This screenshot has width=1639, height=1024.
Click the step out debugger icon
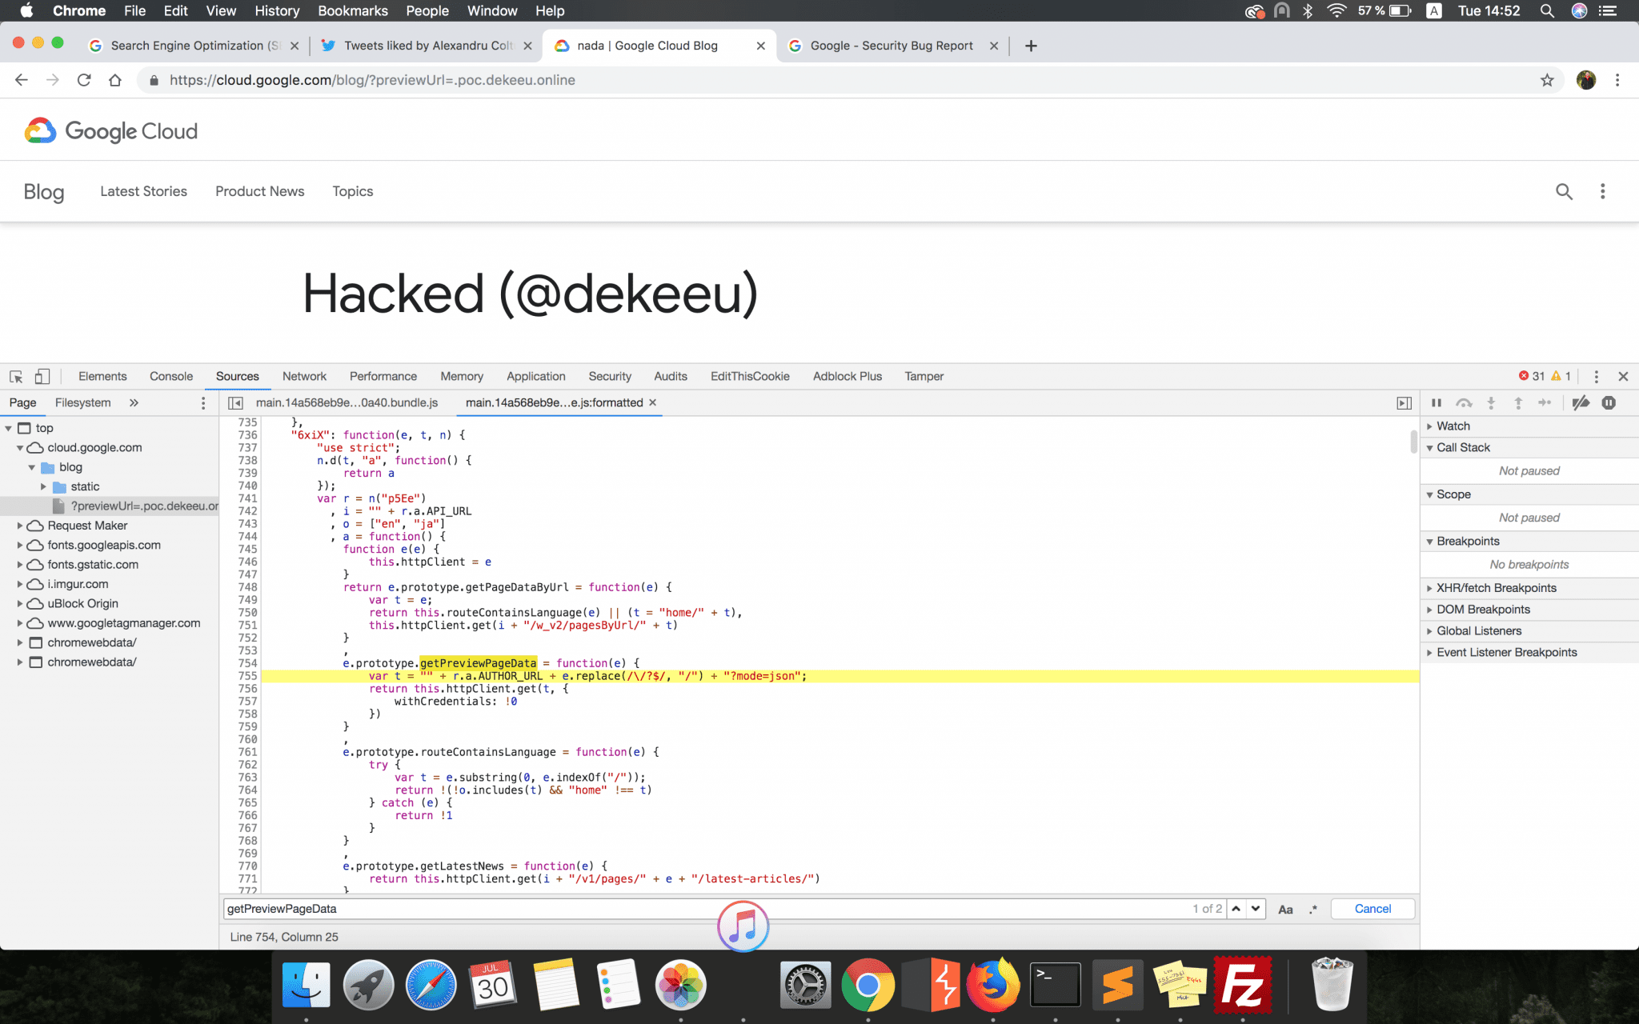click(1518, 402)
